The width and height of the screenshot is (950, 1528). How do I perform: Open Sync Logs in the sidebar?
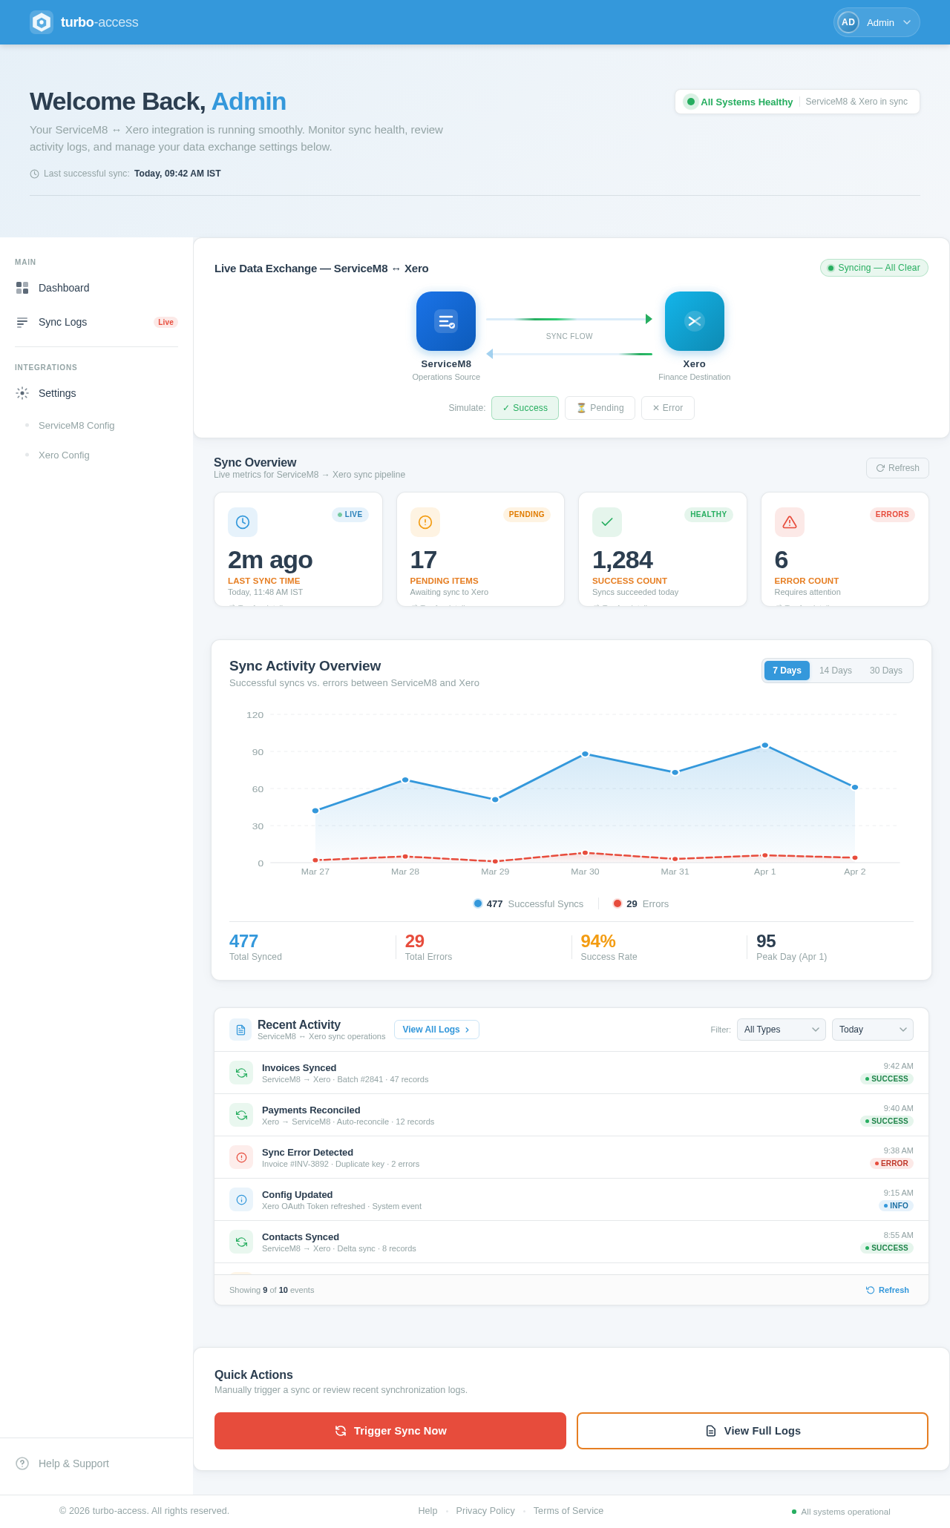pos(96,322)
